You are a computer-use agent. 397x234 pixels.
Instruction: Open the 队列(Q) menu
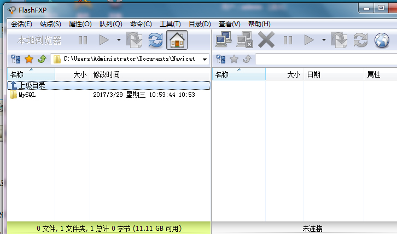[110, 24]
